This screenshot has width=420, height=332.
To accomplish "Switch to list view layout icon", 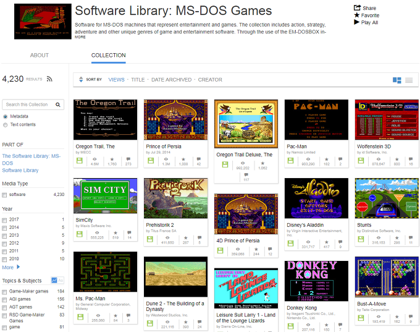I will [x=409, y=80].
